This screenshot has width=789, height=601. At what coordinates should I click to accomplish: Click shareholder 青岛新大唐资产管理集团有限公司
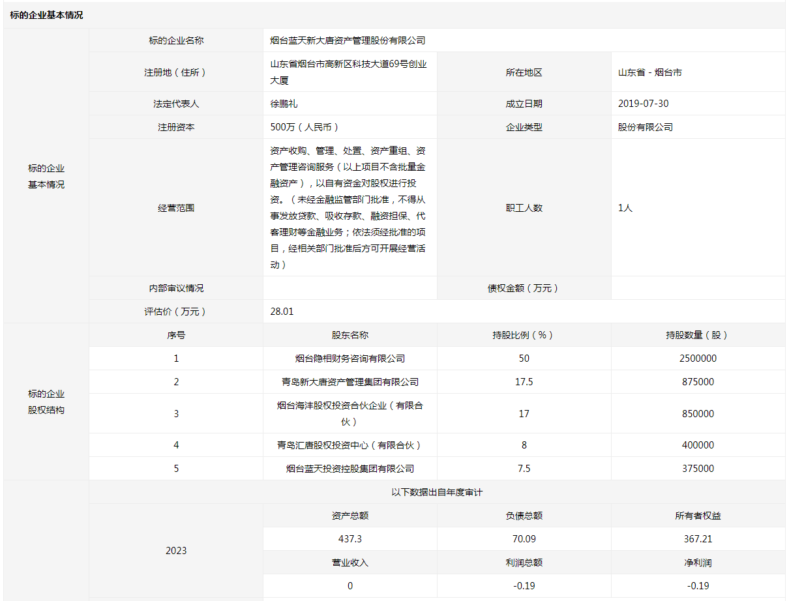point(350,382)
